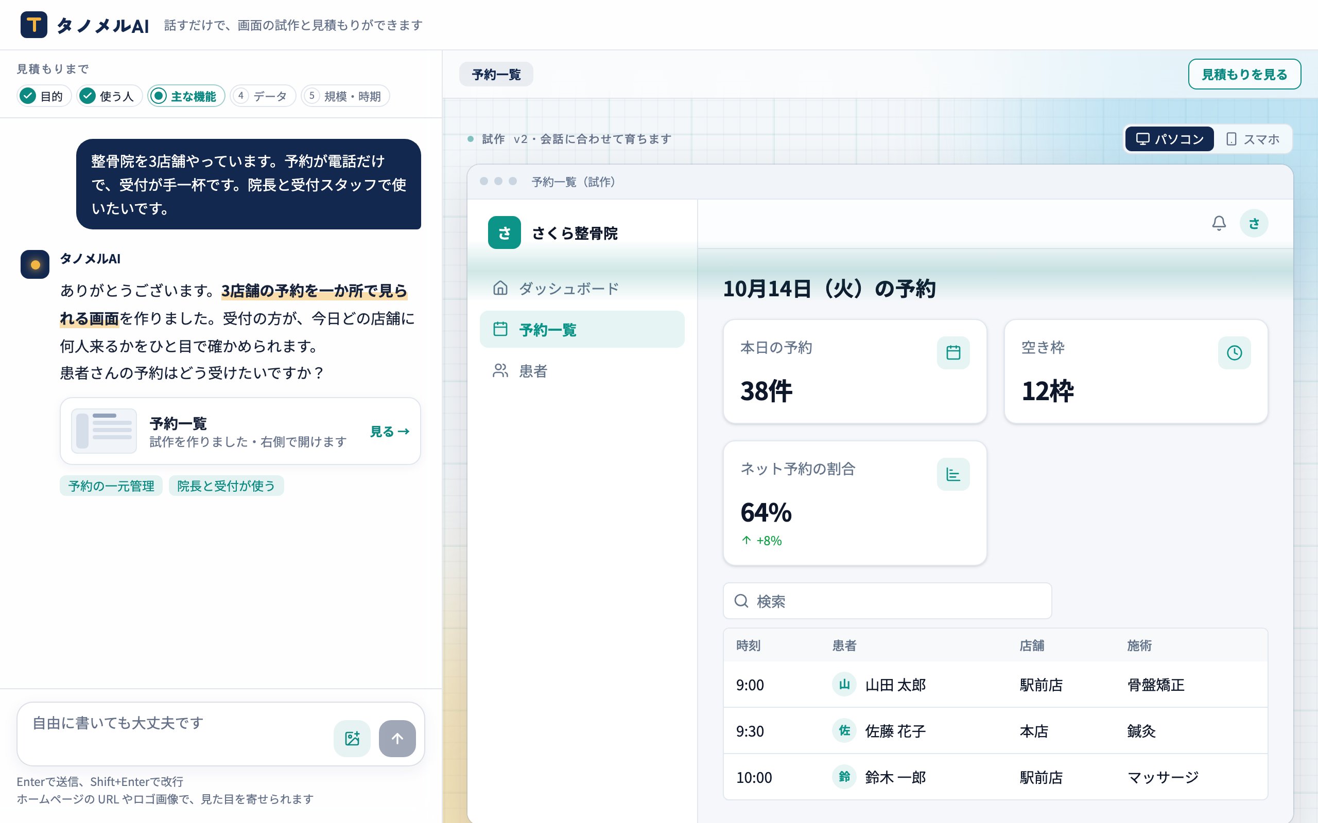Click the 見積もりを見る button
Viewport: 1318px width, 823px height.
point(1244,74)
